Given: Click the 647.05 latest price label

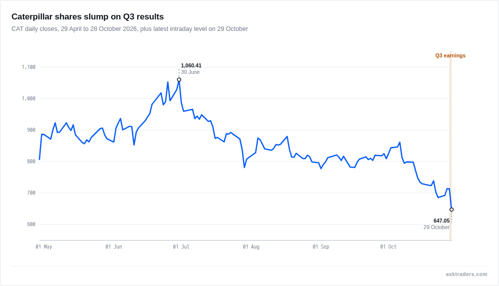Looking at the screenshot, I should tap(442, 221).
